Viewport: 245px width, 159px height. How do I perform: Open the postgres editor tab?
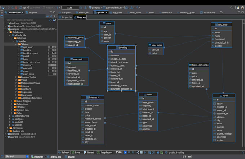click(64, 12)
